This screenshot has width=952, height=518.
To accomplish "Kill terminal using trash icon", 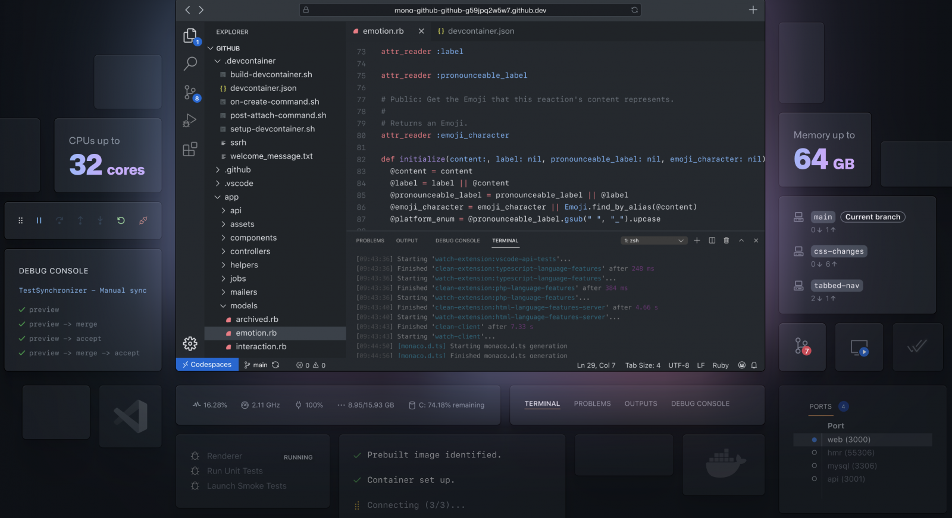I will 726,241.
